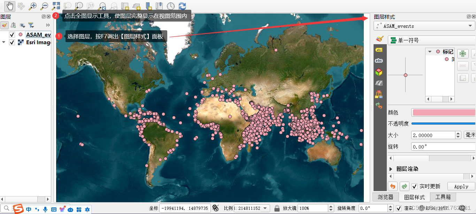This screenshot has height=214, width=476.
Task: Toggle the Live update (实时更新) checkbox
Action: [x=415, y=186]
